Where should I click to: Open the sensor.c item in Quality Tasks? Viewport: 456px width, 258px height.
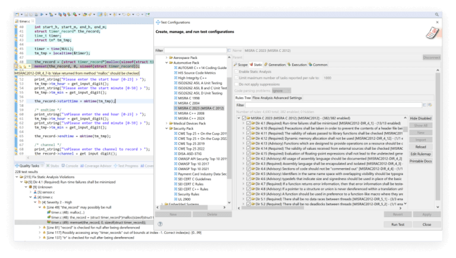pos(44,192)
